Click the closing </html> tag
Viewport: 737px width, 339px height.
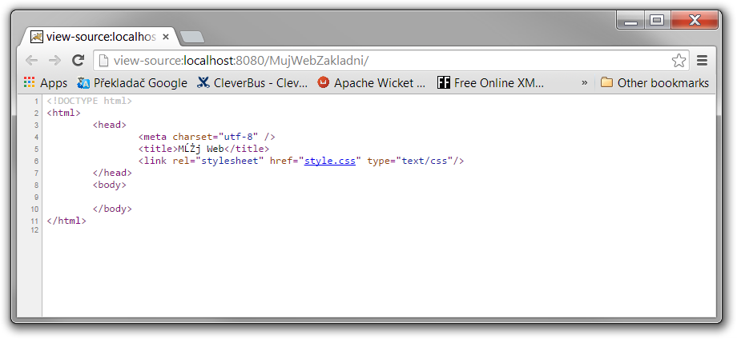tap(66, 221)
